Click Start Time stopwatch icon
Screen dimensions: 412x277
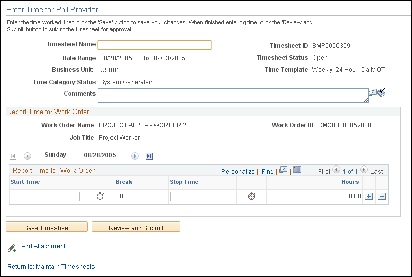pos(100,196)
